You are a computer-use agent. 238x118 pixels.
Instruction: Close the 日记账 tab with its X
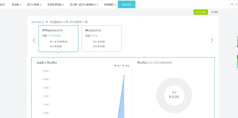coord(20,5)
